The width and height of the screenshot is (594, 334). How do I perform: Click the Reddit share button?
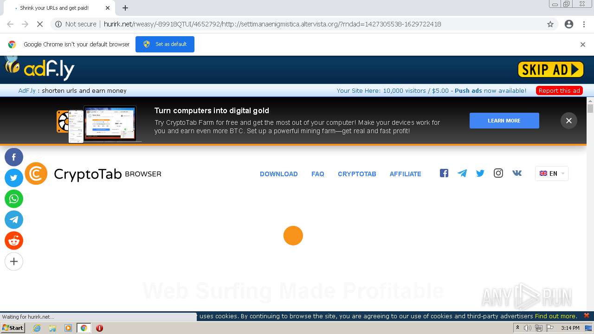(x=14, y=240)
